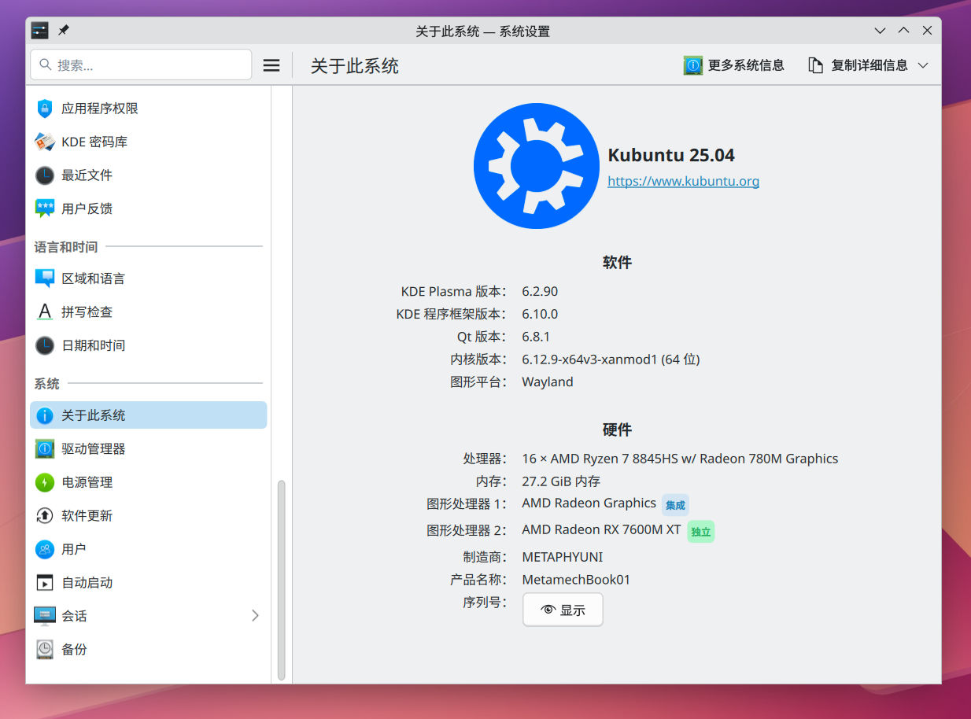The width and height of the screenshot is (971, 719).
Task: Click the hamburger menu icon
Action: tap(271, 65)
